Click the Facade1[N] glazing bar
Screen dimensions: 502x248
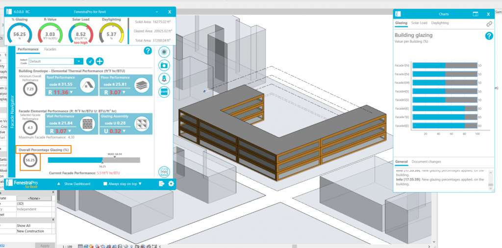coord(445,66)
